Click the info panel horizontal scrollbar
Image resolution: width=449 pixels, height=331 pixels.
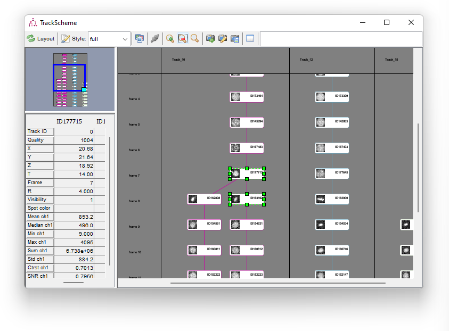pos(74,283)
